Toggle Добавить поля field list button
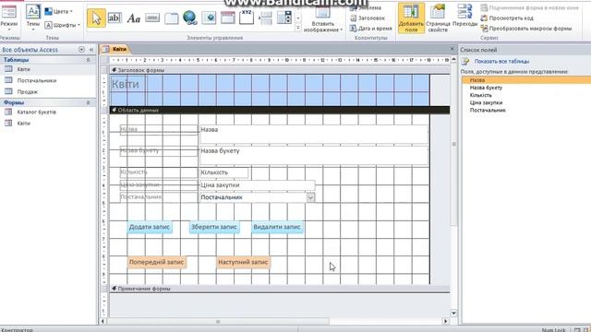The image size is (591, 332). pyautogui.click(x=411, y=18)
